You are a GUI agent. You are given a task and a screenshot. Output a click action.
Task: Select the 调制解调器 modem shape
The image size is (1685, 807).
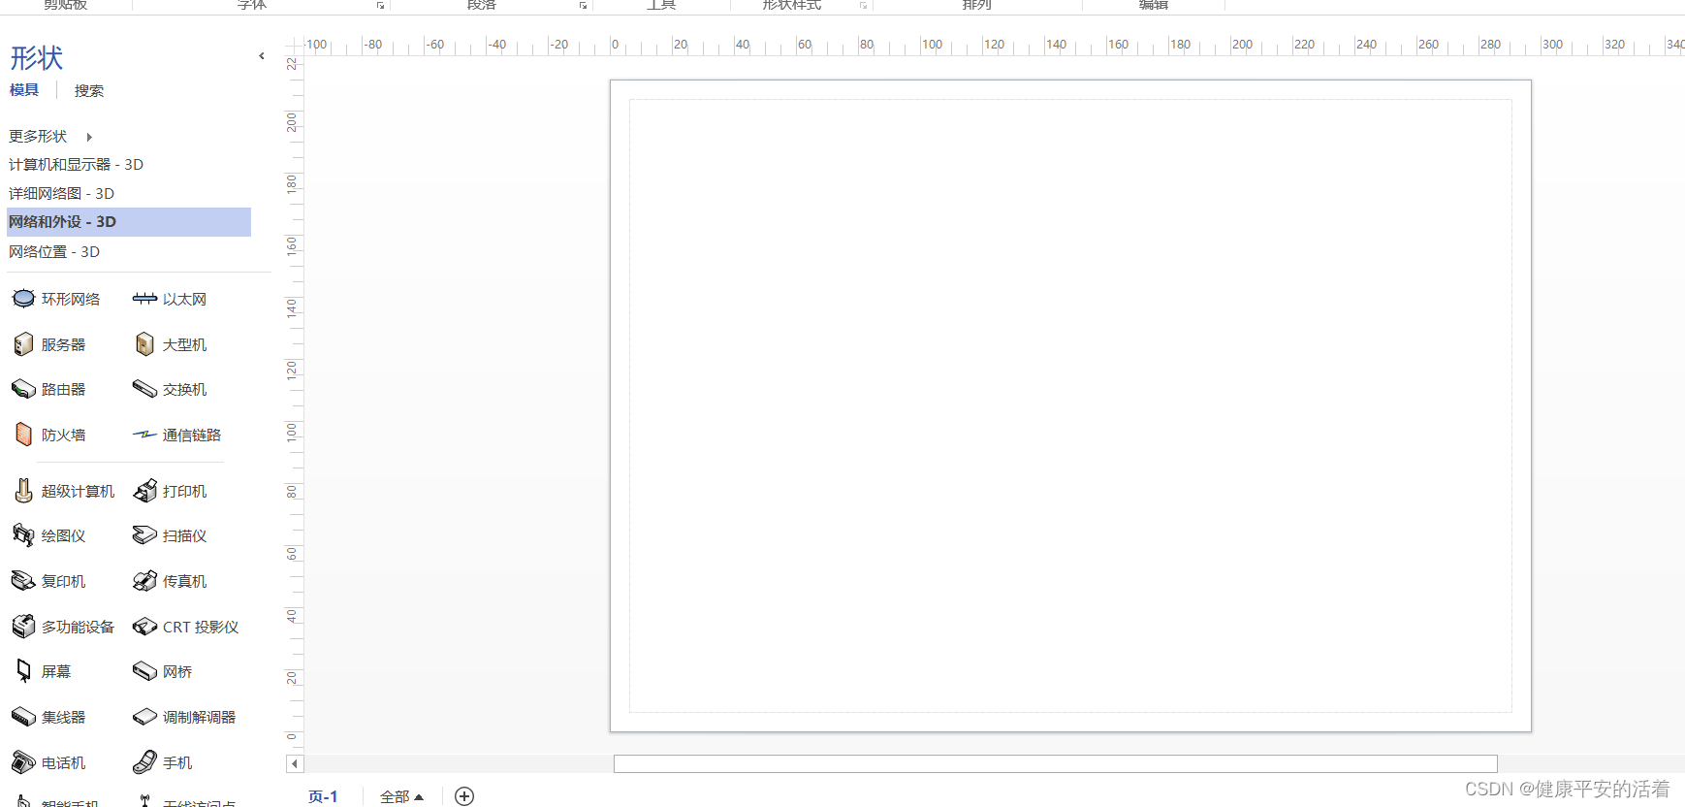point(184,717)
